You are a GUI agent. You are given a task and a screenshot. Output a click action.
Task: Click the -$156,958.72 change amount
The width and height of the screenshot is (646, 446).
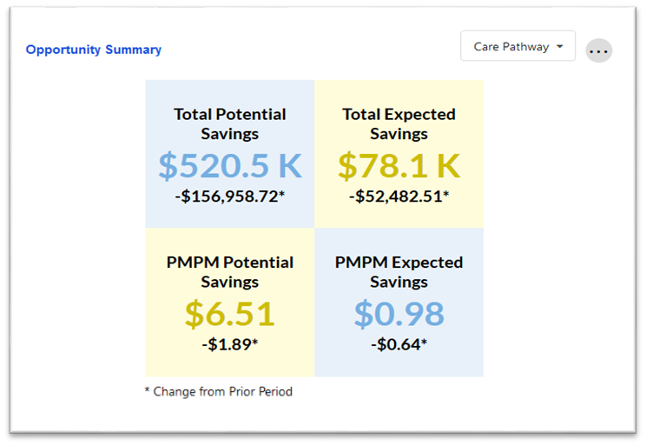click(x=229, y=196)
